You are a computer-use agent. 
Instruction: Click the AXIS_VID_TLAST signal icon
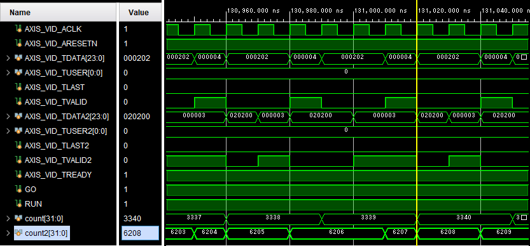(18, 87)
